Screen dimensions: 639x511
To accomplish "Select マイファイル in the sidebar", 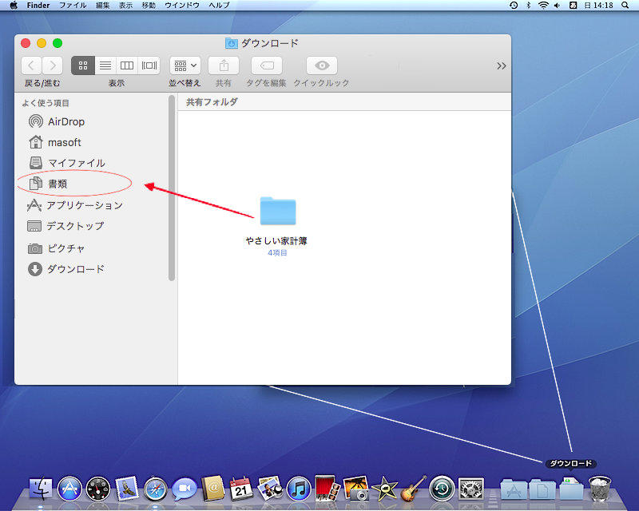I will tap(67, 163).
